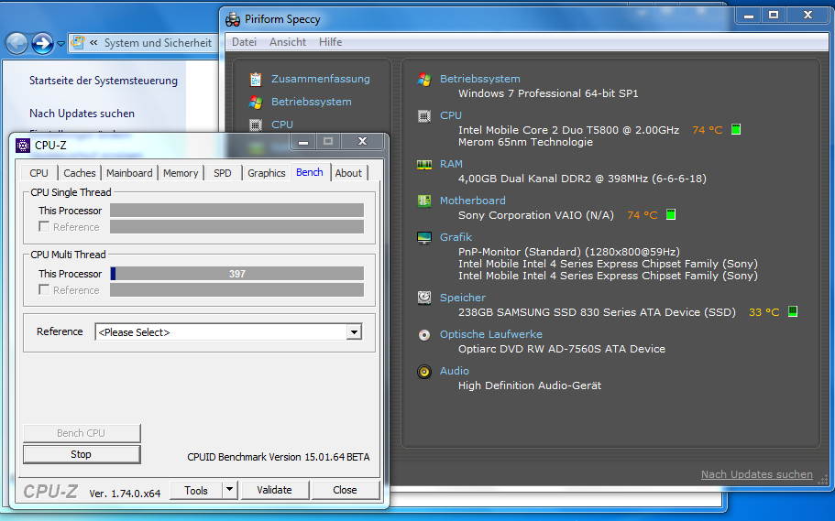Click the Bench CPU button
Viewport: 835px width, 521px height.
click(x=82, y=433)
